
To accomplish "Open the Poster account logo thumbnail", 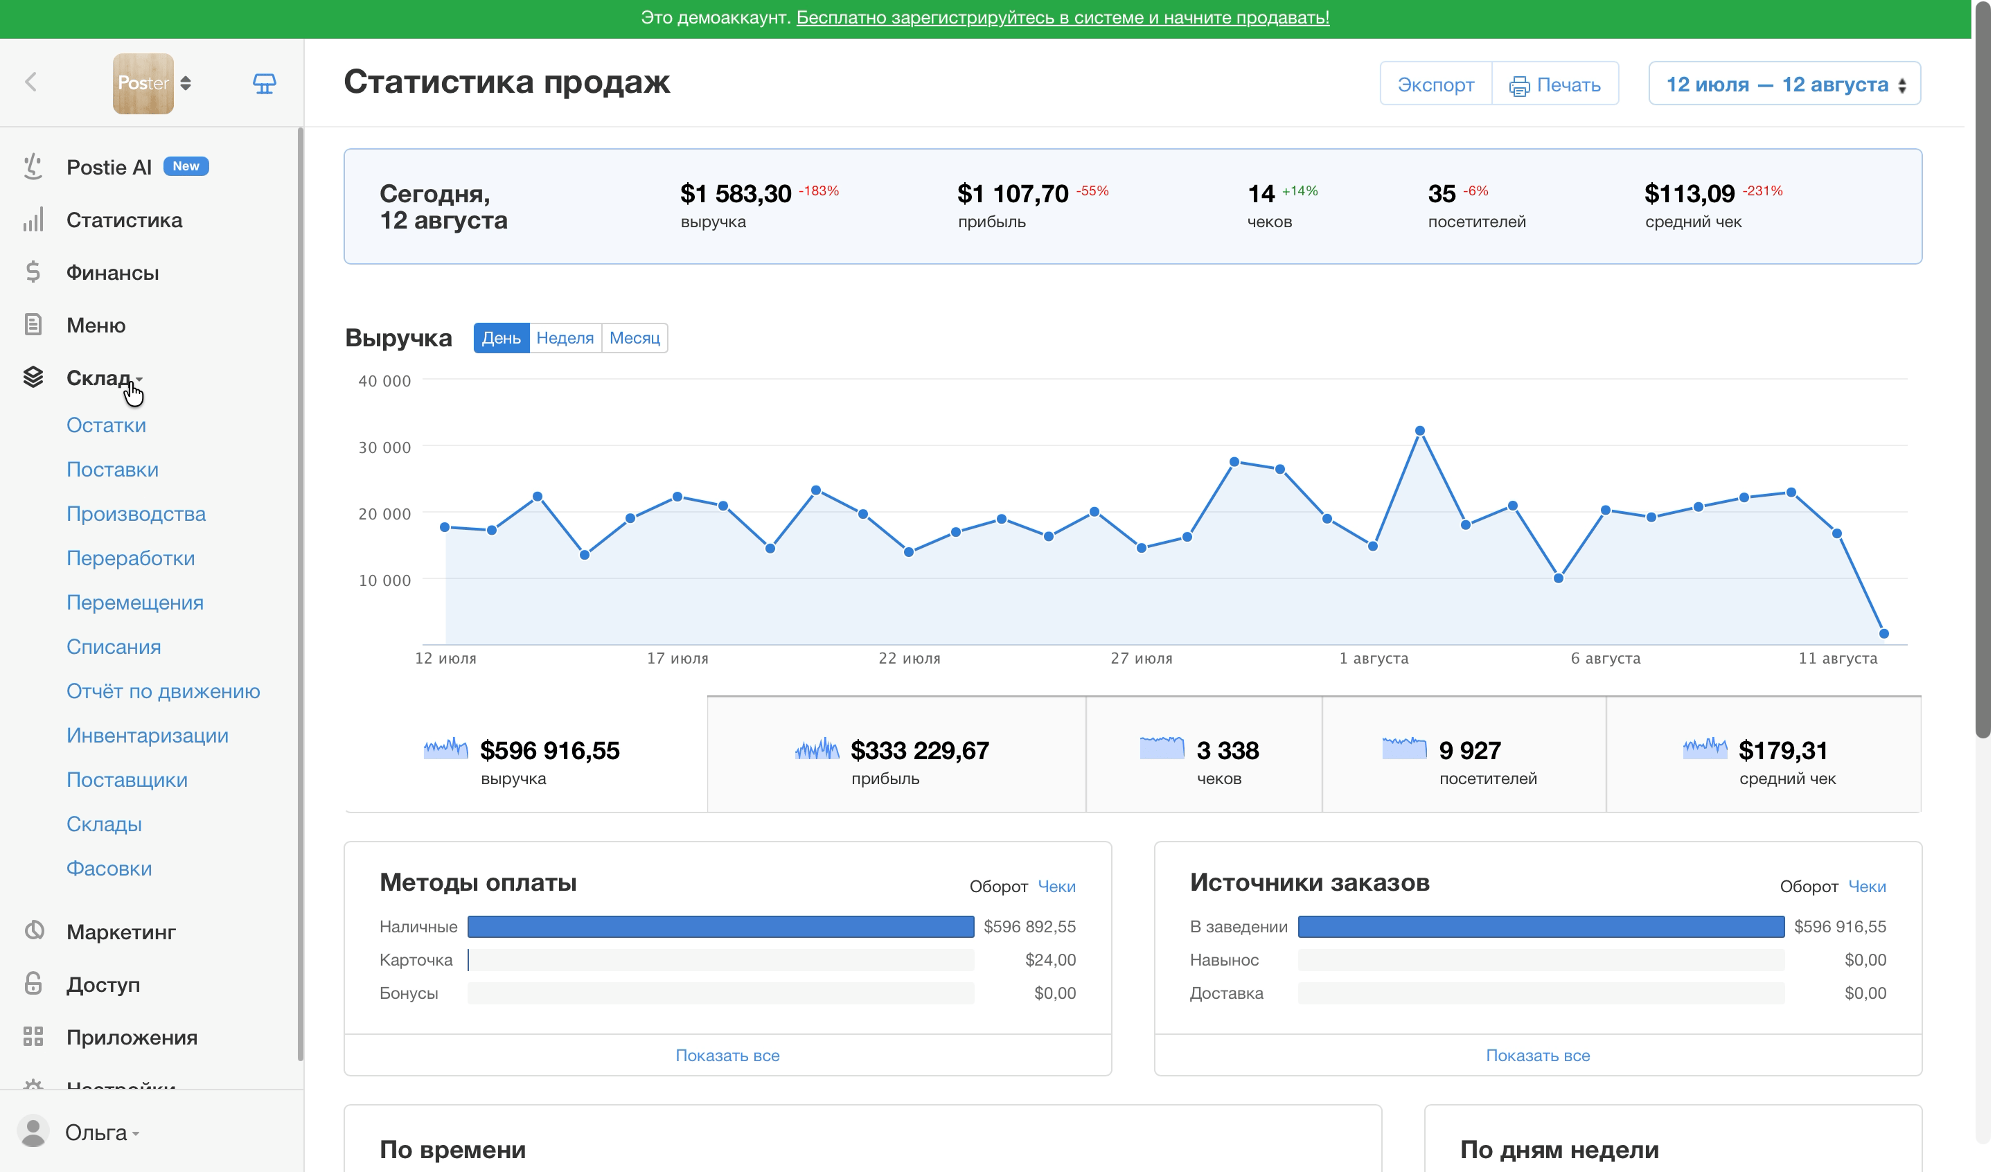I will [143, 83].
